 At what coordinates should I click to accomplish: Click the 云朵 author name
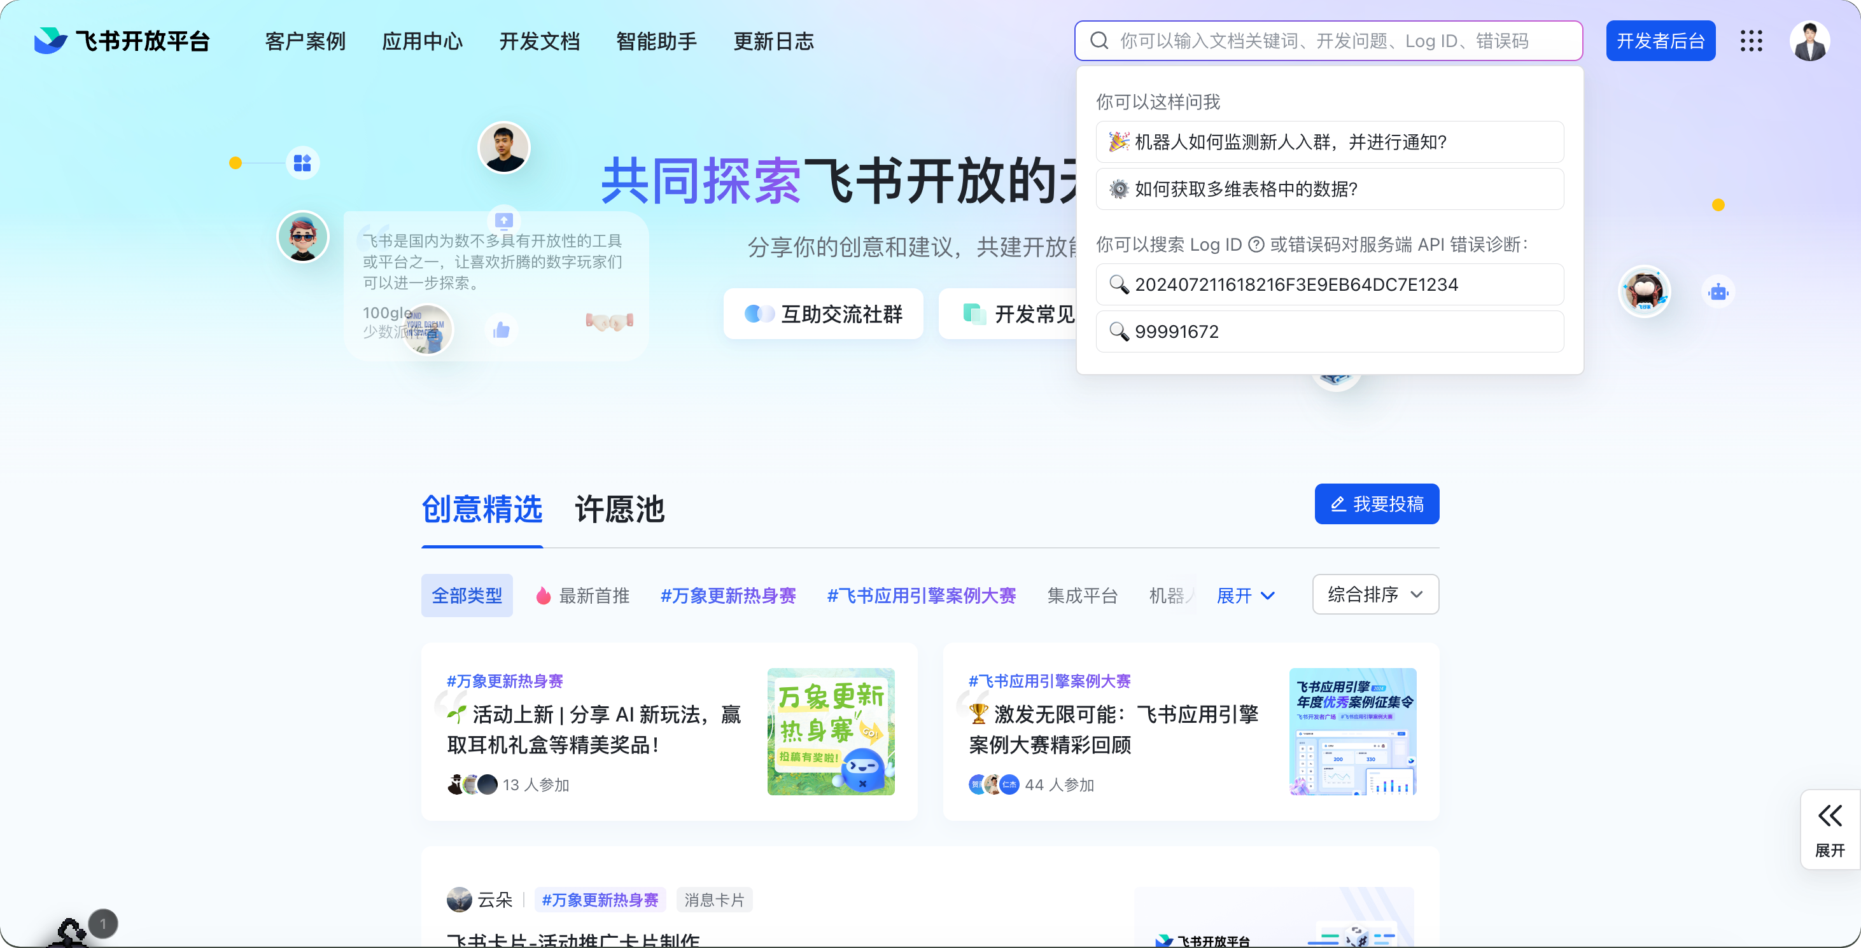click(495, 900)
